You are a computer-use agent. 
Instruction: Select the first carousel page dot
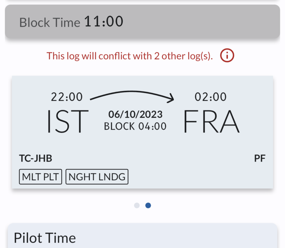pyautogui.click(x=137, y=205)
